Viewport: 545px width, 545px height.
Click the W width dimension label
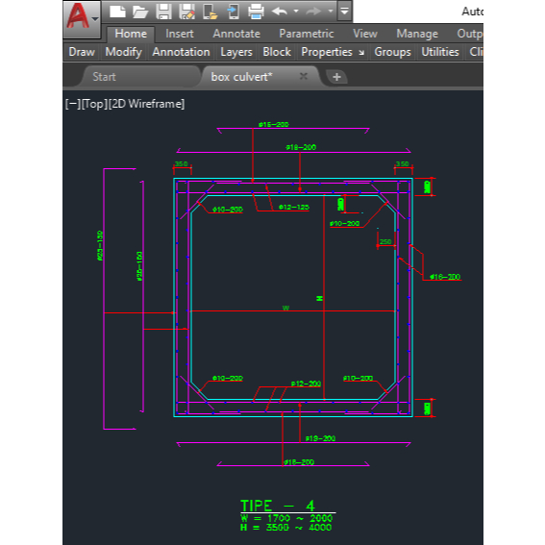tap(285, 308)
